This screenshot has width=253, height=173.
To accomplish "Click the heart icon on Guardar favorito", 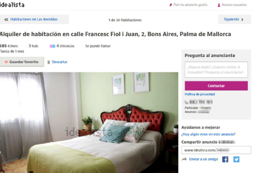I will coord(6,62).
